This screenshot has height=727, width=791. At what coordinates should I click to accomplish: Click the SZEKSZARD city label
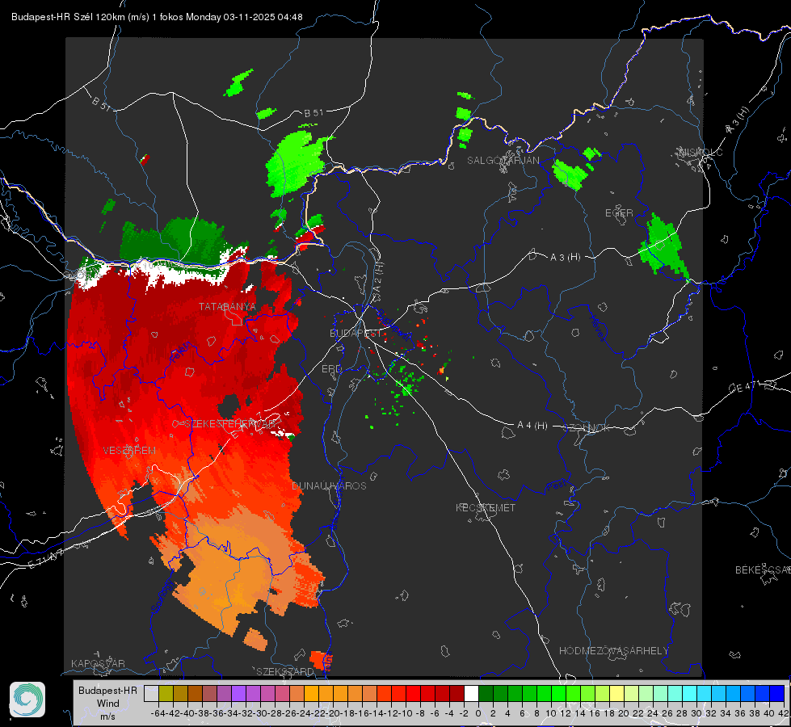[285, 671]
